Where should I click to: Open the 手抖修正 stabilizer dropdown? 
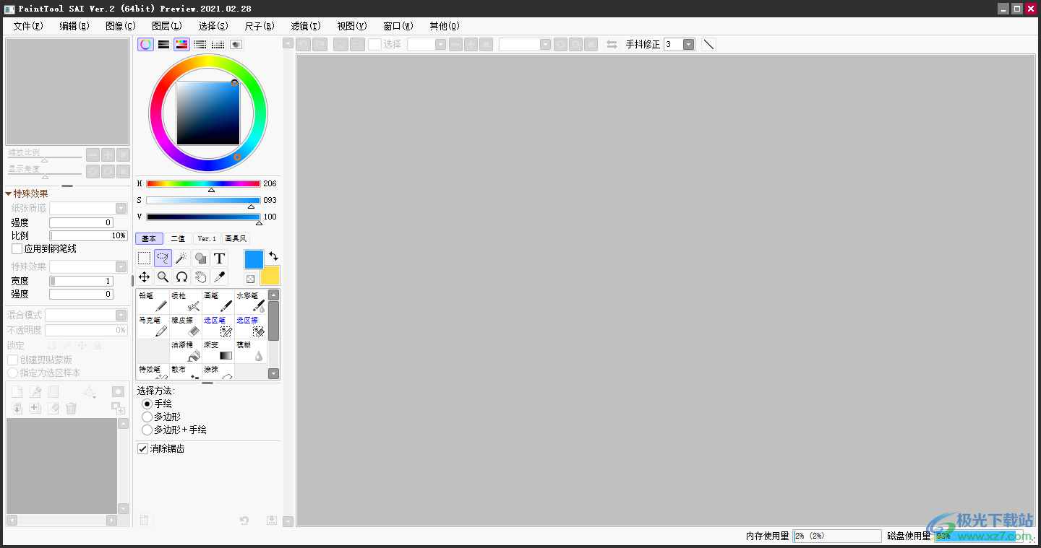689,44
